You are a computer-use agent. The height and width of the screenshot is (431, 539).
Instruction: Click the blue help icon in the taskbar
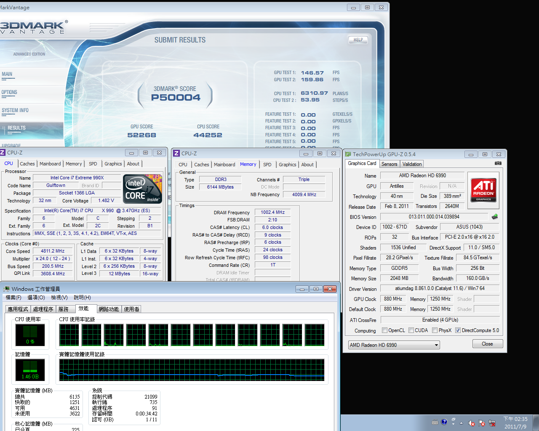click(444, 422)
